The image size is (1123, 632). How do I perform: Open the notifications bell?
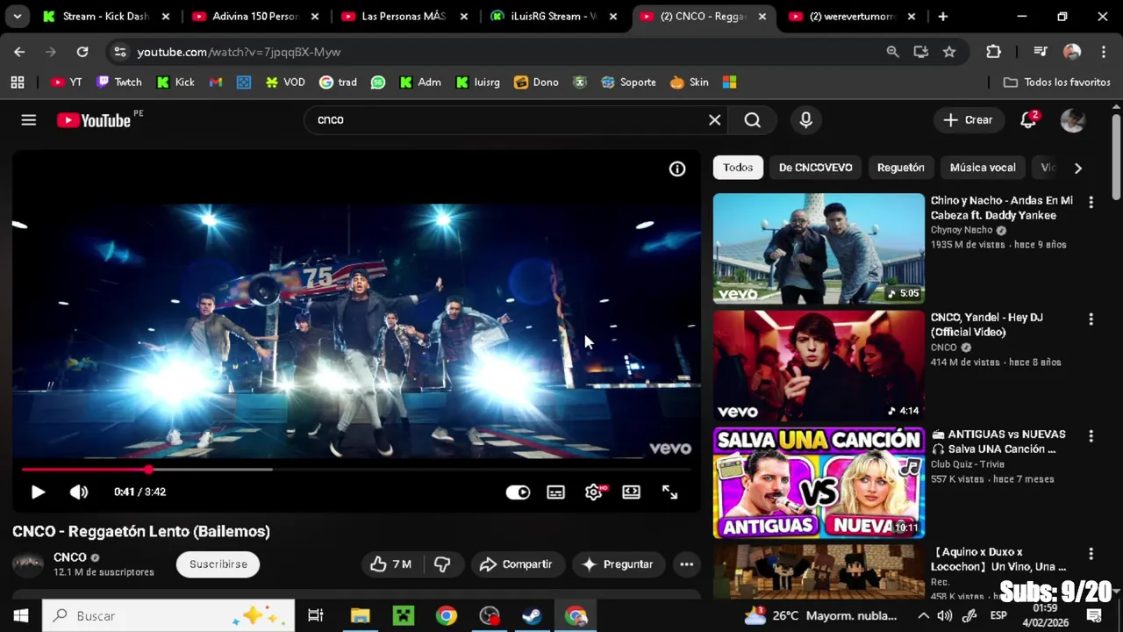1028,120
